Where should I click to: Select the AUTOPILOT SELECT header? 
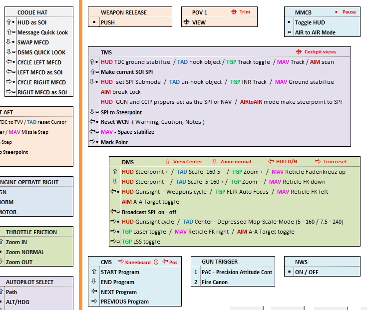click(36, 282)
